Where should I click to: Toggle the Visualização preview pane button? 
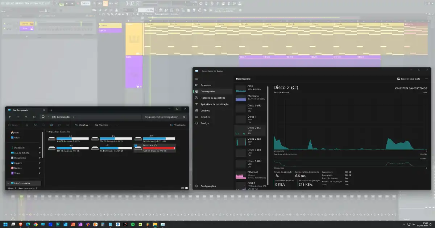point(178,125)
